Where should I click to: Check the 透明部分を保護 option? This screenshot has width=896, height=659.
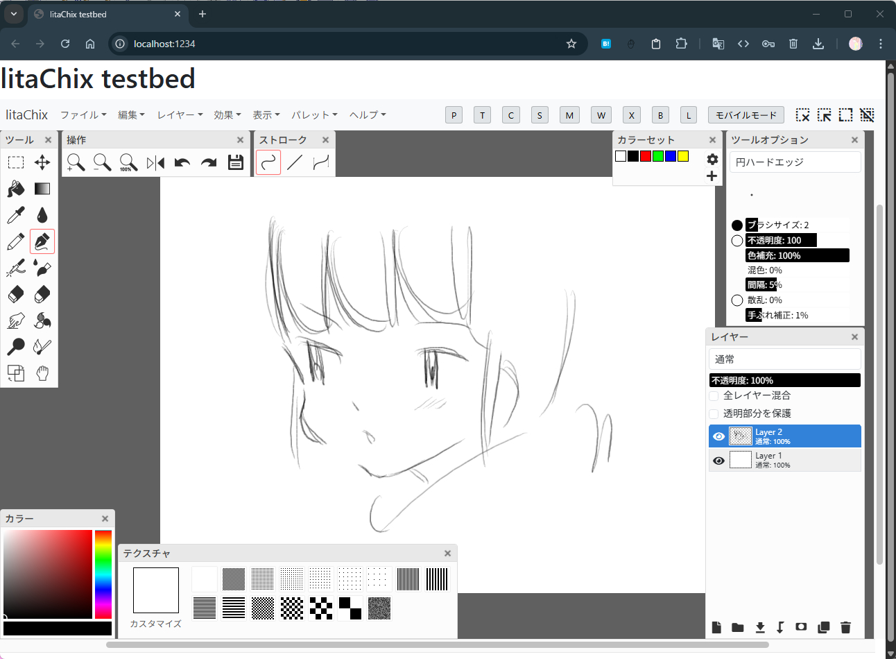(714, 414)
